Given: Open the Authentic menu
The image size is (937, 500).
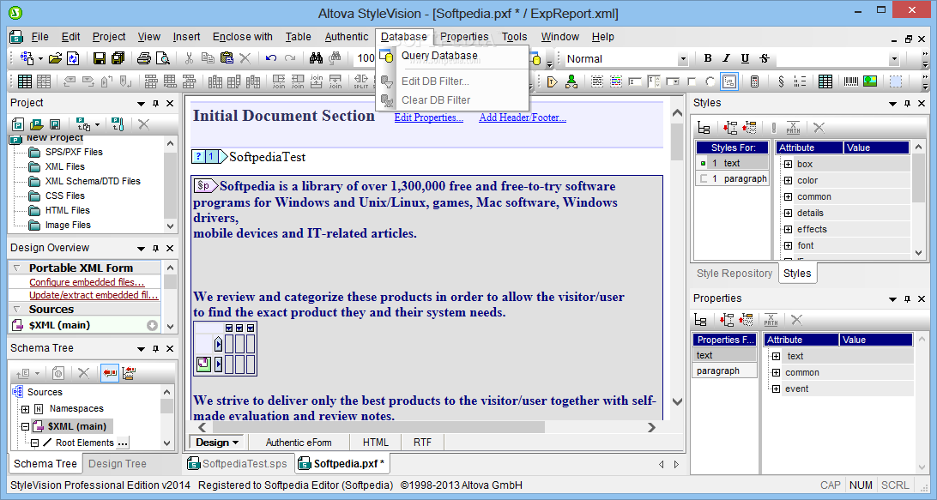Looking at the screenshot, I should coord(346,36).
